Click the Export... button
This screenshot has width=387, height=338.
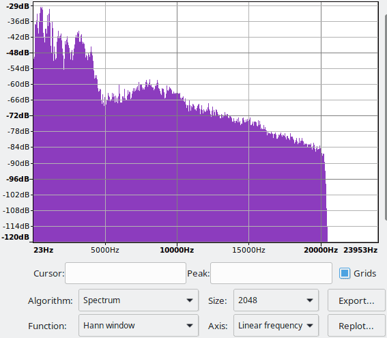pos(356,300)
